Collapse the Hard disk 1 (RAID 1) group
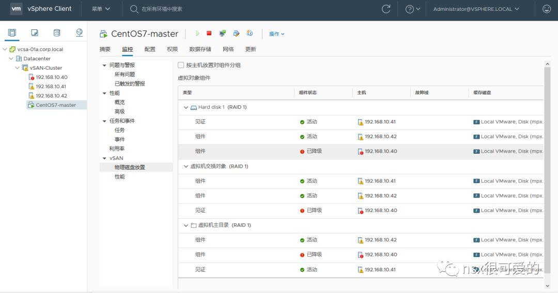The width and height of the screenshot is (558, 293). (x=186, y=107)
